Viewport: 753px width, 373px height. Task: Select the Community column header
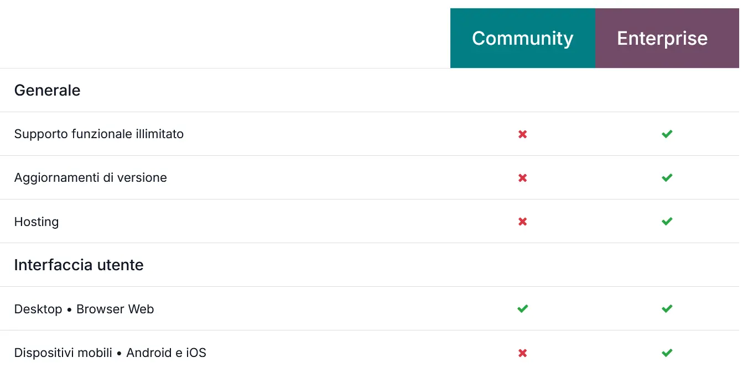coord(522,38)
